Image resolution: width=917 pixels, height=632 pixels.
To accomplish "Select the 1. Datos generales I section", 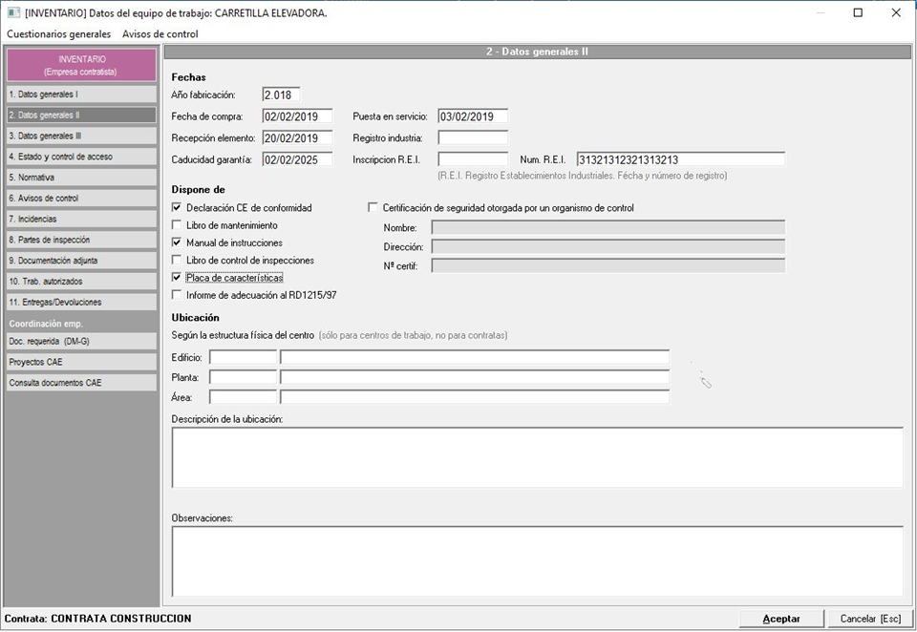I will click(x=80, y=95).
